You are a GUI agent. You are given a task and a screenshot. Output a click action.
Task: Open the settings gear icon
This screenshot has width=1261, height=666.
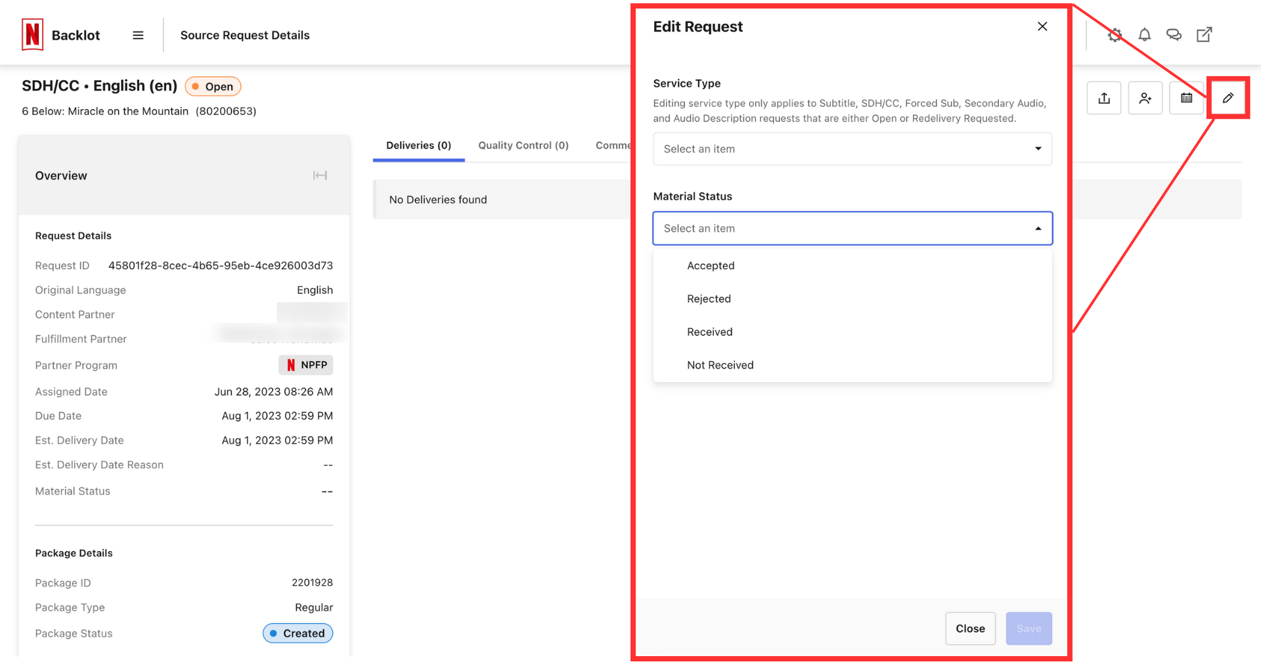click(1115, 35)
